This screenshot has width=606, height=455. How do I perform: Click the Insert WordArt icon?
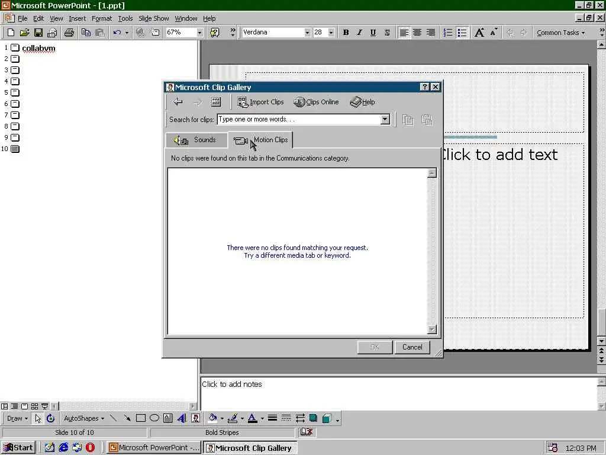pos(182,418)
